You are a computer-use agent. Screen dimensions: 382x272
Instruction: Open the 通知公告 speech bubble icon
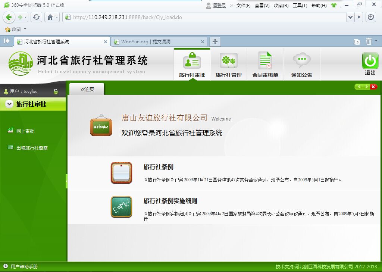pyautogui.click(x=301, y=60)
